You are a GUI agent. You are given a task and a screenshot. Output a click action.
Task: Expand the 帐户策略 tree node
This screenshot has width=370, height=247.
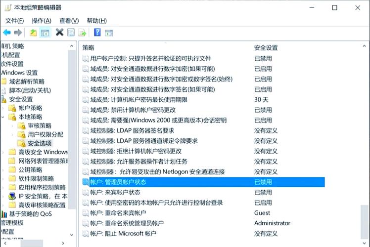point(3,108)
